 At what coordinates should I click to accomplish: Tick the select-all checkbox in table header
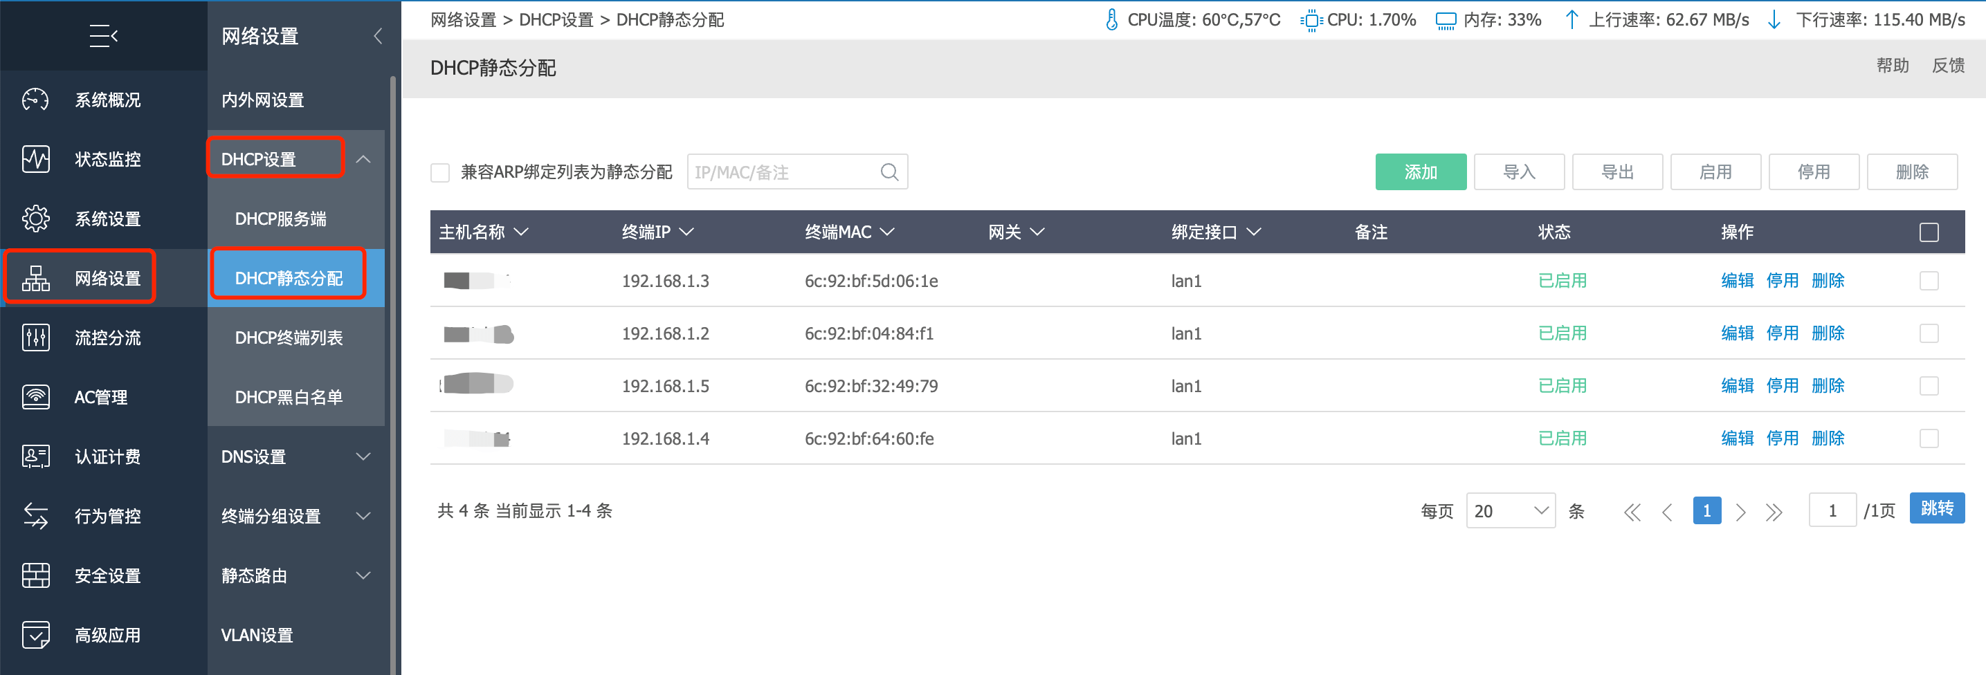1928,232
